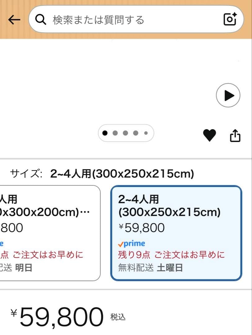Viewport: 252px width, 335px height.
Task: Play the product video
Action: 228,95
